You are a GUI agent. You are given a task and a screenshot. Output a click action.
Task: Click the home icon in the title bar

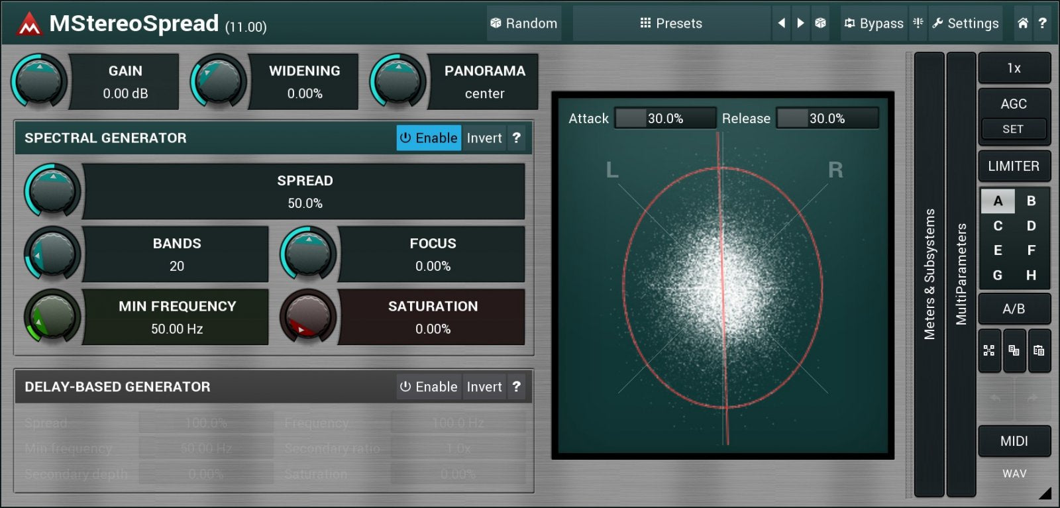1023,23
